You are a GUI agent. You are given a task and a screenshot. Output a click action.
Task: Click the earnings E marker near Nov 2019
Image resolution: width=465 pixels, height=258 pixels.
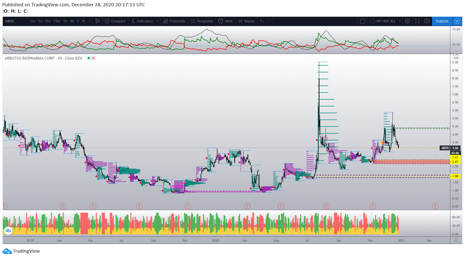point(188,206)
